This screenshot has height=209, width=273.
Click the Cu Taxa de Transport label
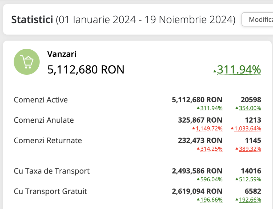[x=52, y=171]
